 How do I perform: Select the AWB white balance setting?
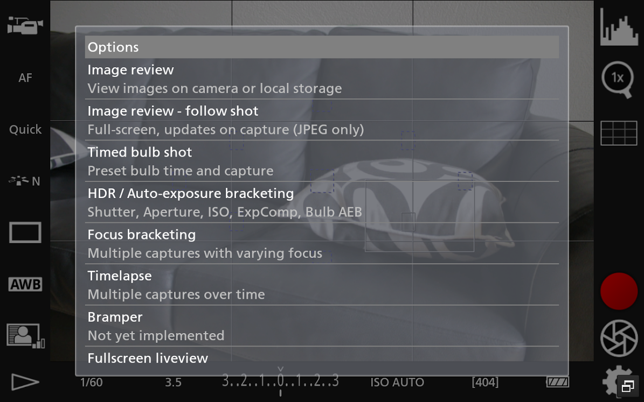[25, 284]
